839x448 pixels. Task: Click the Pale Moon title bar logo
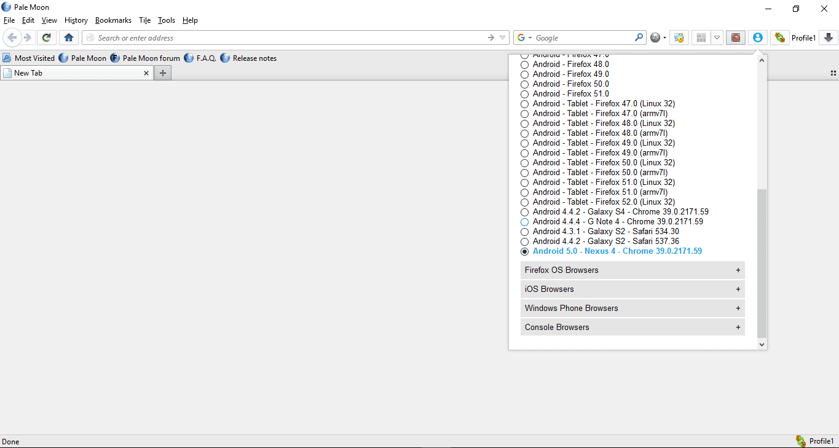tap(7, 7)
